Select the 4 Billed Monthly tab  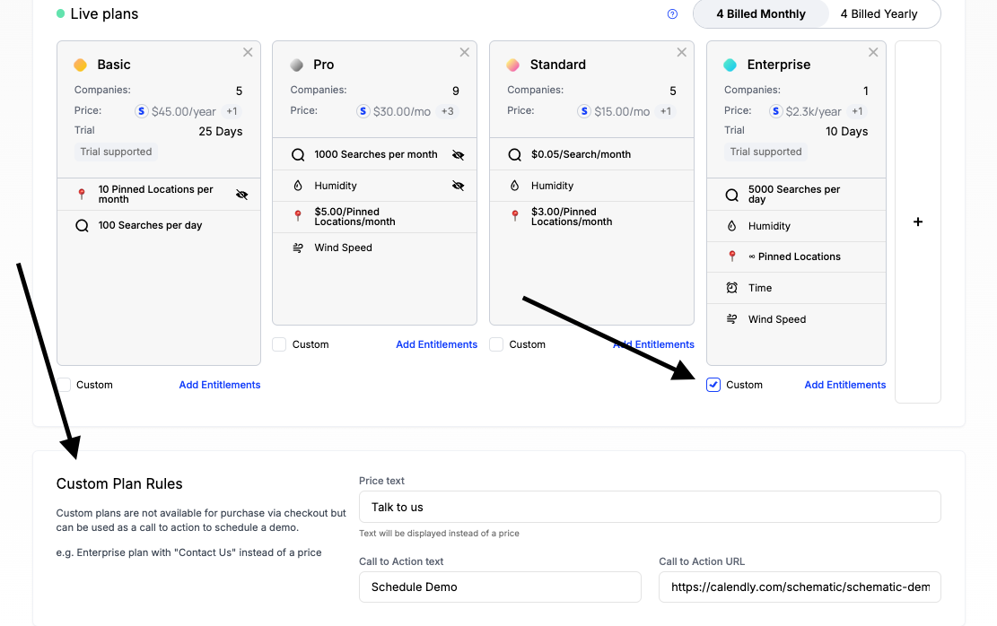pos(760,14)
